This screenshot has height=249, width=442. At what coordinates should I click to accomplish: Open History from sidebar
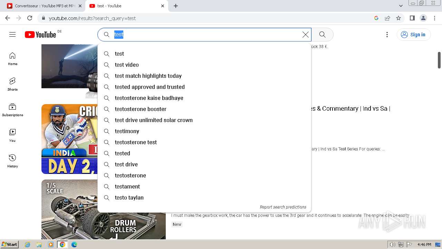pos(12,162)
